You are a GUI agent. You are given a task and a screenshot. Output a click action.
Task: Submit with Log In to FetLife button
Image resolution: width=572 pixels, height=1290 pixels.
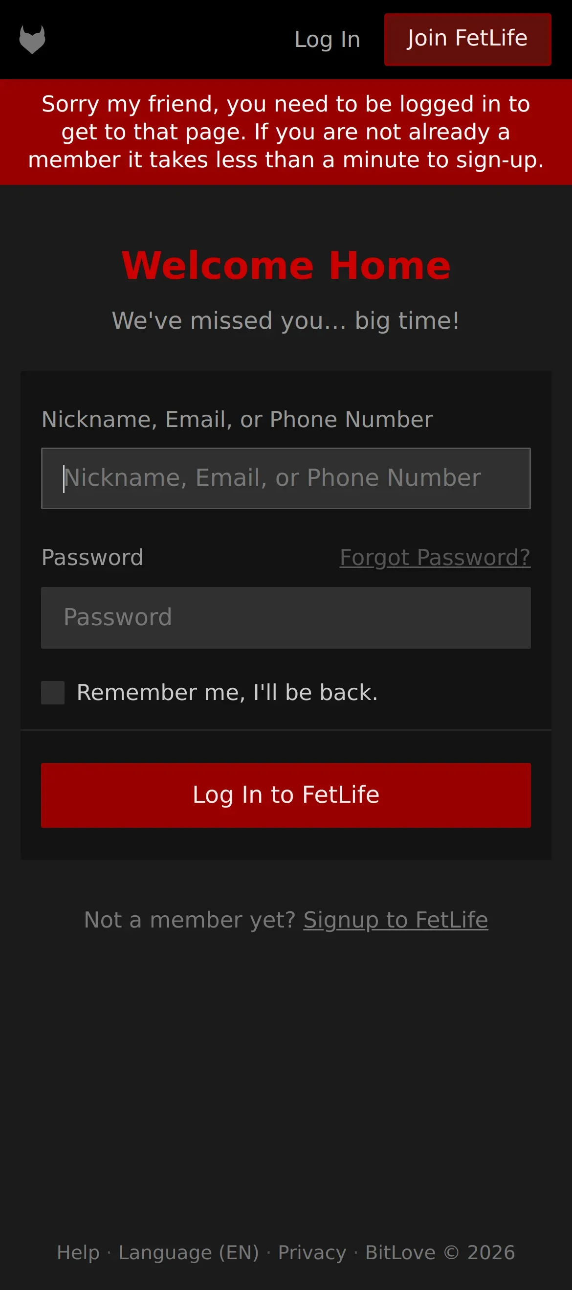[286, 795]
